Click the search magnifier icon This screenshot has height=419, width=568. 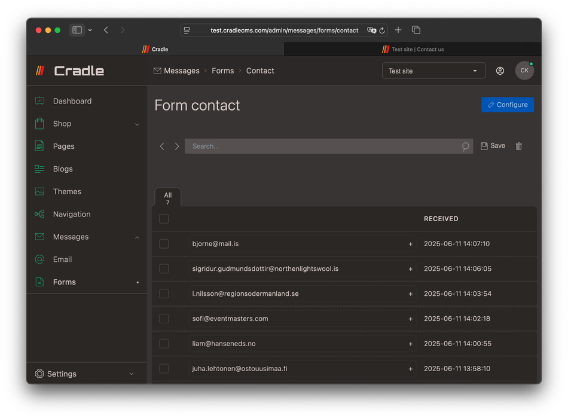[465, 146]
